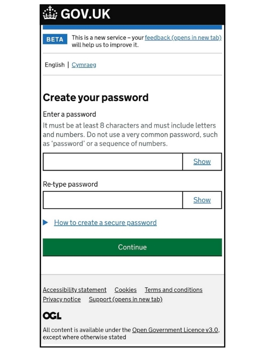
Task: Open the Privacy notice link
Action: (62, 300)
